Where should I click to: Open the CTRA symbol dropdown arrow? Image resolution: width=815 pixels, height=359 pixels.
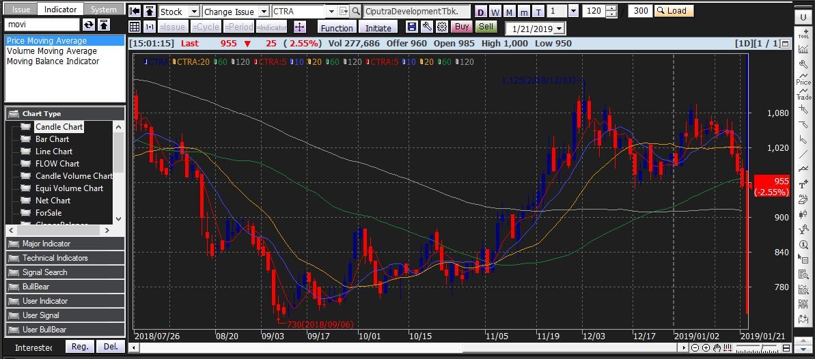click(331, 12)
